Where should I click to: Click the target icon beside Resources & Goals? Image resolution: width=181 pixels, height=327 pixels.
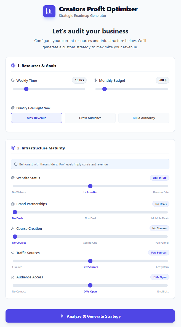pos(13,65)
